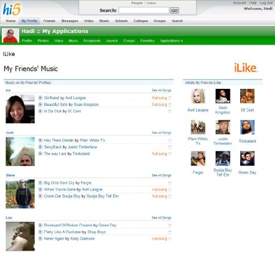The image size is (275, 253).
Task: Switch to the Journal profile tab
Action: point(112,41)
